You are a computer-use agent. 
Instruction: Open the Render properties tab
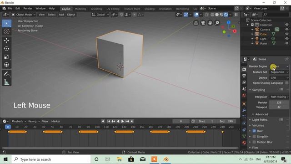click(x=244, y=69)
